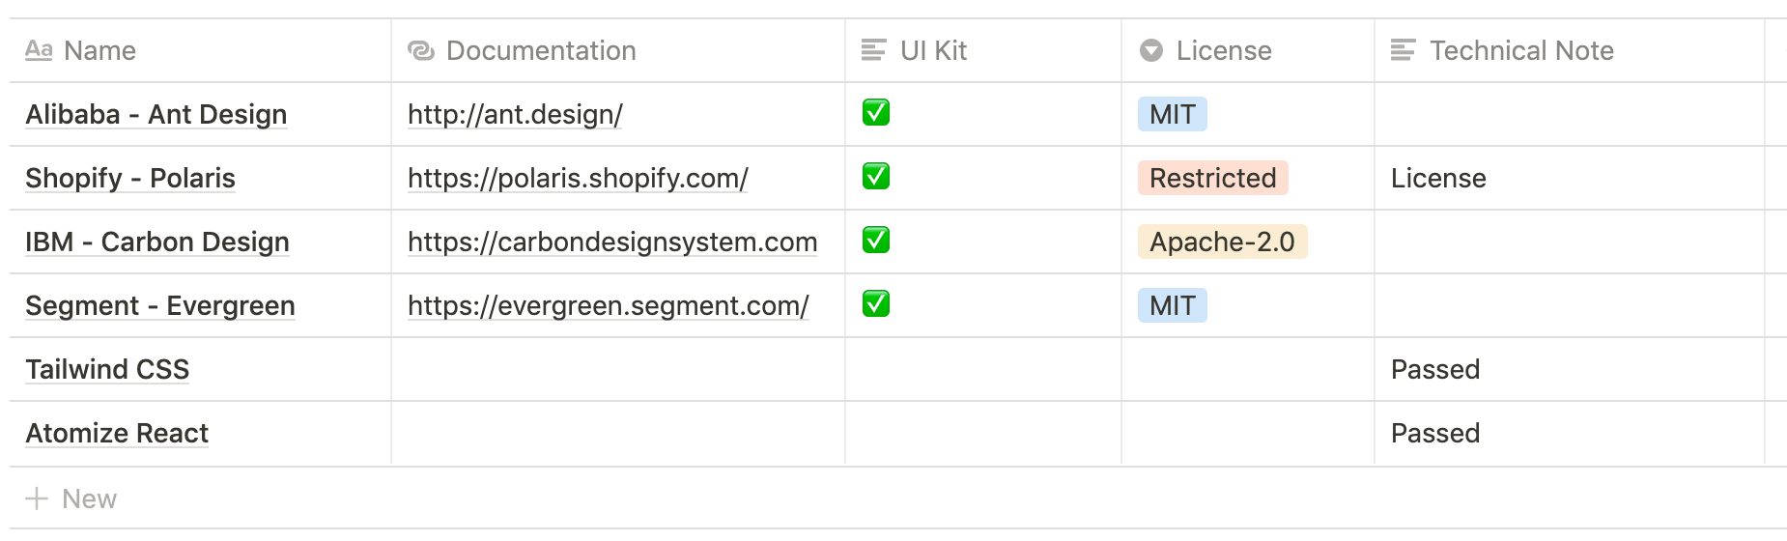Open the polaris.shopify.com documentation link
1787x541 pixels.
click(578, 178)
